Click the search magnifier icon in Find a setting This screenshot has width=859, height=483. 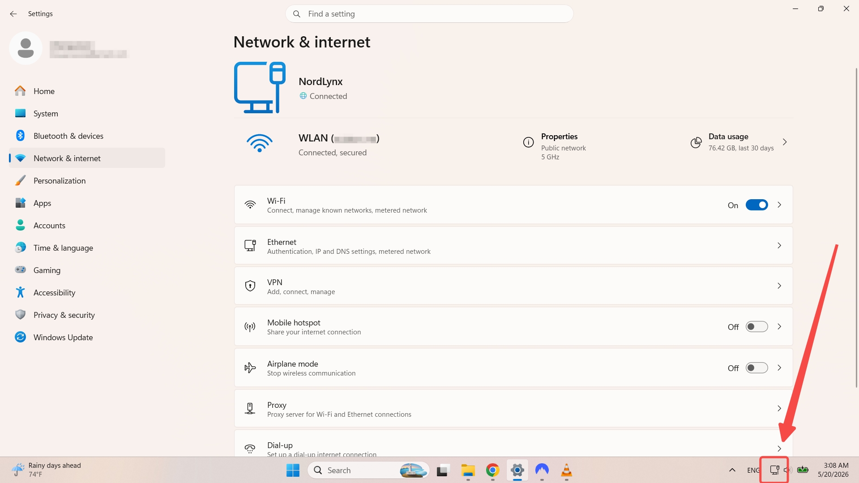click(297, 14)
